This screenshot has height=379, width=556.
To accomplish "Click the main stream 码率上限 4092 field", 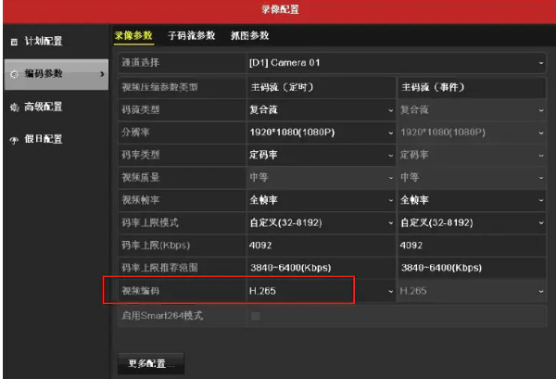I will (321, 246).
